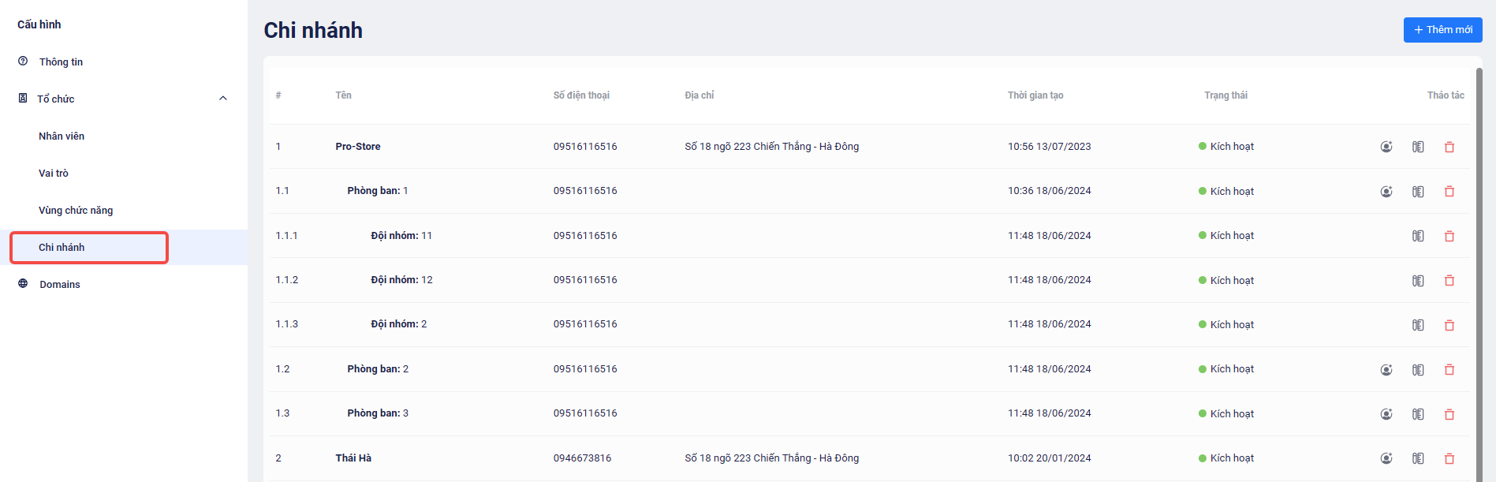Go to Nhân viên page

(x=62, y=136)
